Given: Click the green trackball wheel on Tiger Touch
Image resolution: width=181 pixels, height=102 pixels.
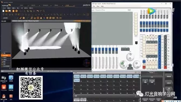Looking at the screenshot, I should [123, 64].
